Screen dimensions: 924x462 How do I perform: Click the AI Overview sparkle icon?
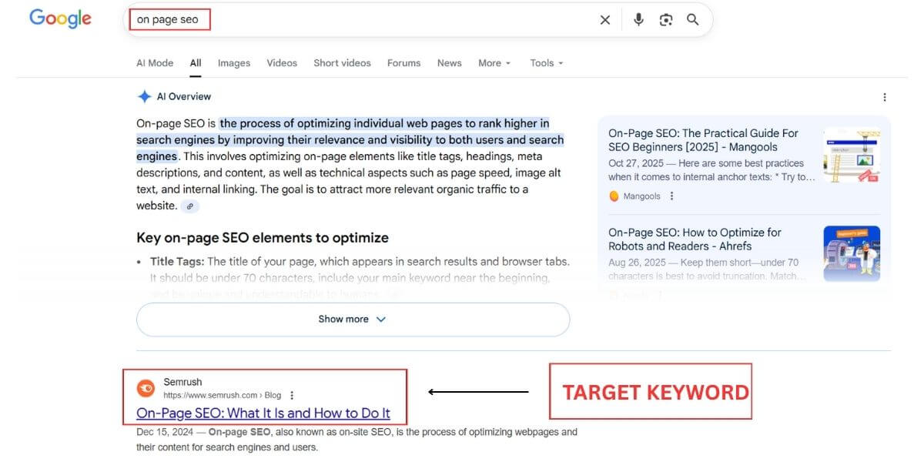coord(145,95)
